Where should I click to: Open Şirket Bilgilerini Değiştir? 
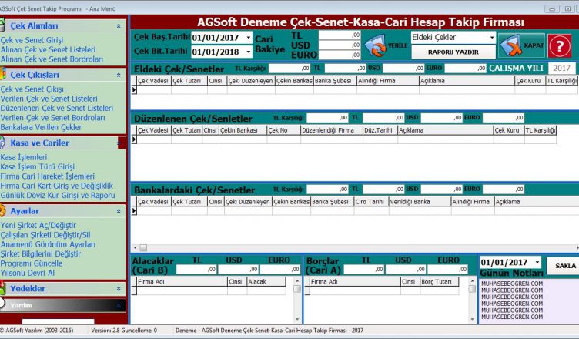click(x=41, y=254)
